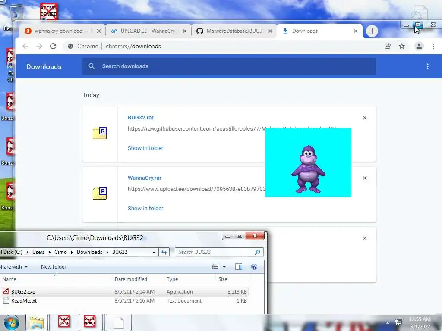Expand the view options dropdown arrow
Viewport: 442px width, 331px height.
pos(224,266)
